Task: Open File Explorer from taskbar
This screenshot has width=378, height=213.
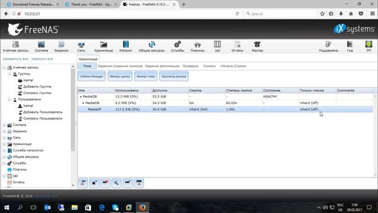Action: tap(74, 207)
